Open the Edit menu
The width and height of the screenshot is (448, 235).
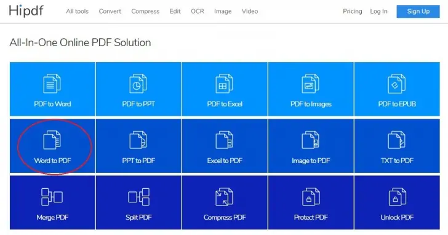tap(175, 11)
